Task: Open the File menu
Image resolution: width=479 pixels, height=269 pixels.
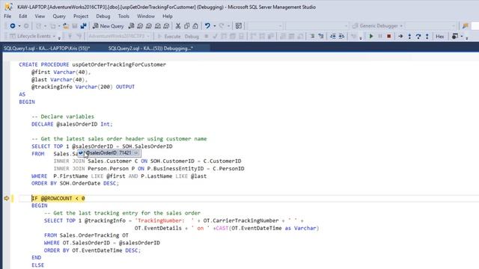Action: coord(7,16)
